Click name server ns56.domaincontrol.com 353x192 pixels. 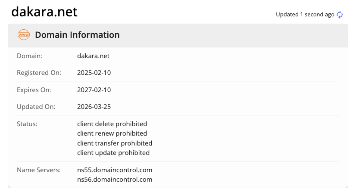pos(115,179)
